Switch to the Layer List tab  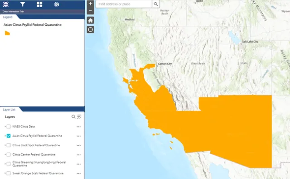(9, 110)
